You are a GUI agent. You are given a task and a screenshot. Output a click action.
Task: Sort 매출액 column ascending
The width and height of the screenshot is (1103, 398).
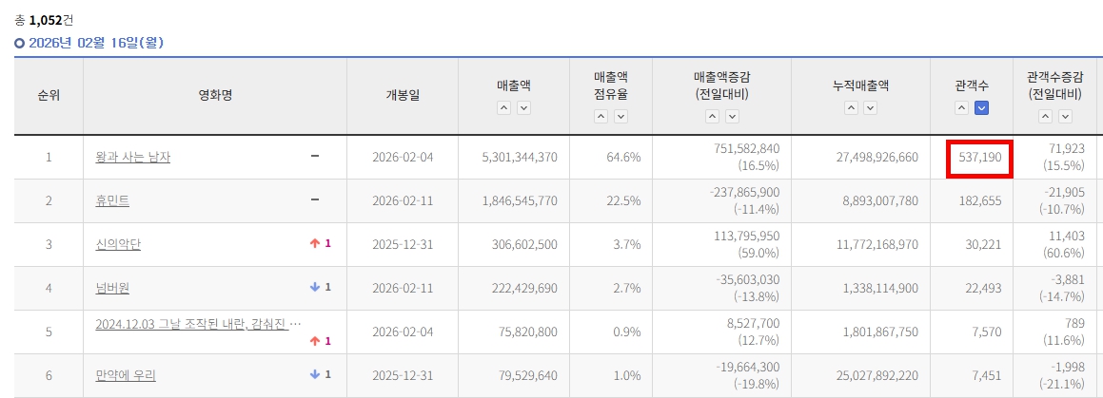[x=504, y=108]
